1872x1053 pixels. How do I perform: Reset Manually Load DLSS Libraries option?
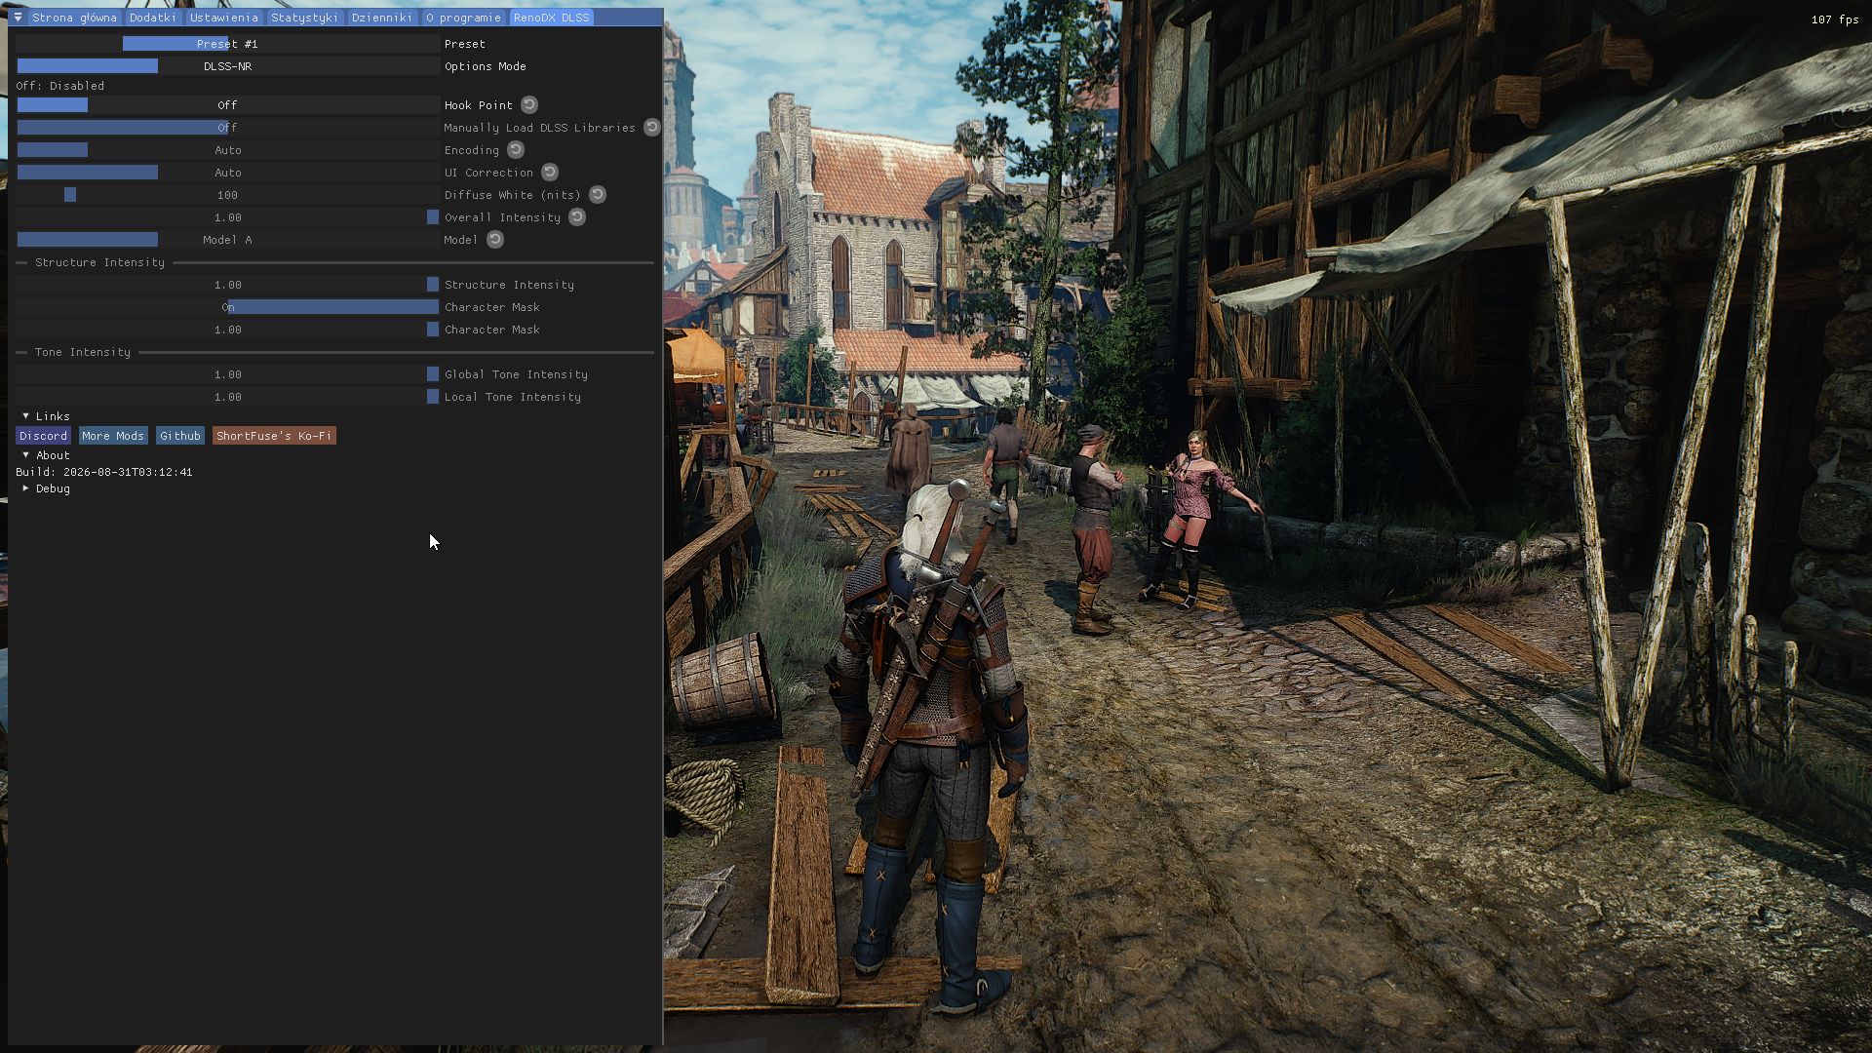pyautogui.click(x=652, y=127)
